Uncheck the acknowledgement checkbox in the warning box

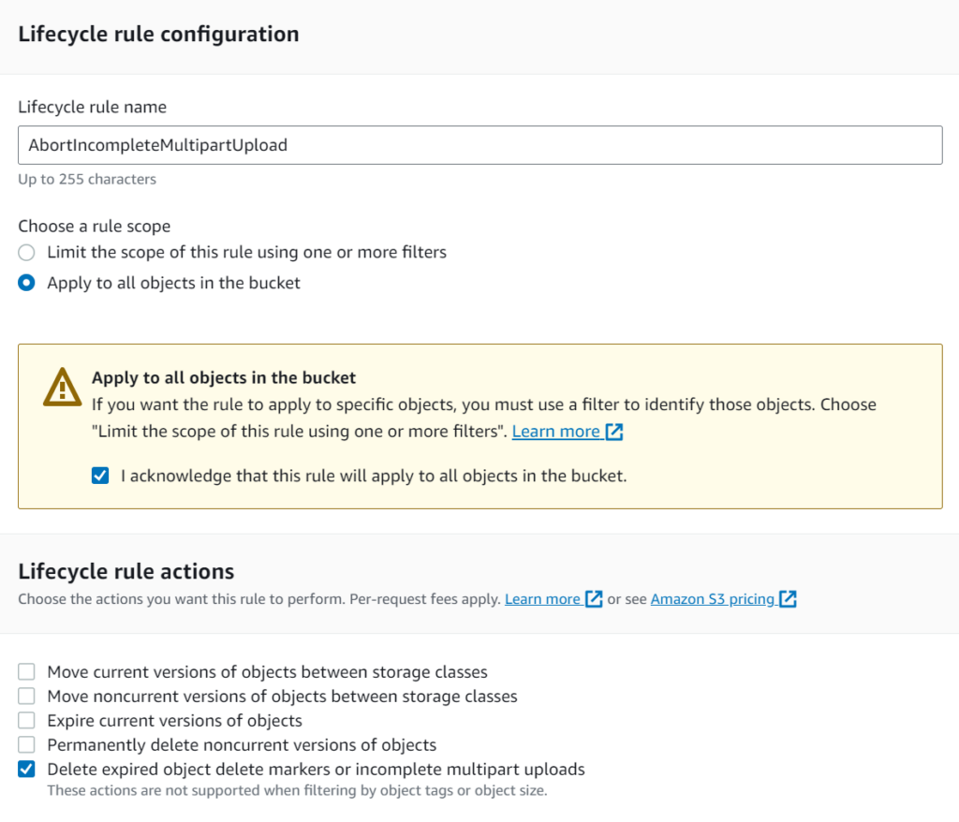click(100, 476)
